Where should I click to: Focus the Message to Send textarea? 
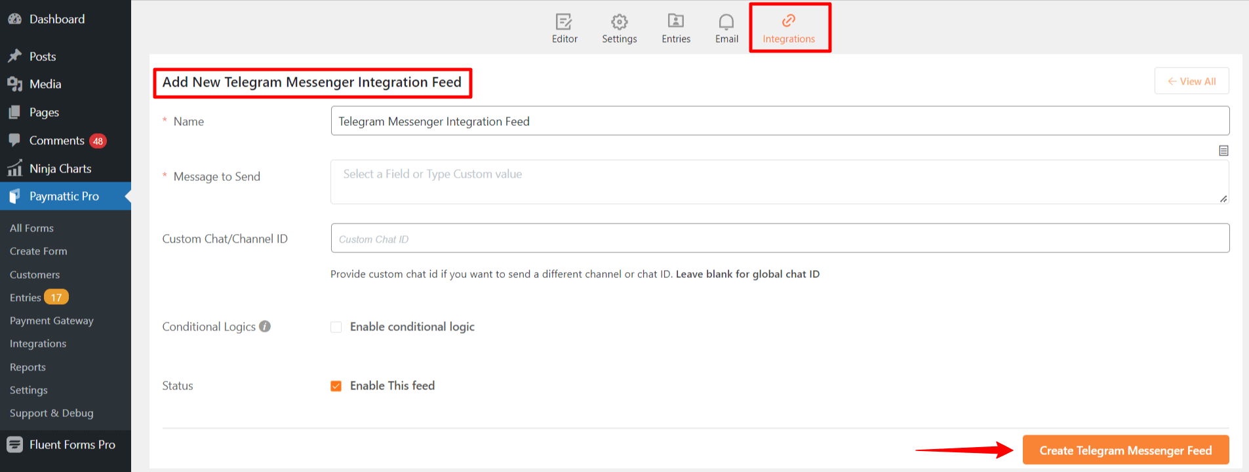tap(780, 182)
